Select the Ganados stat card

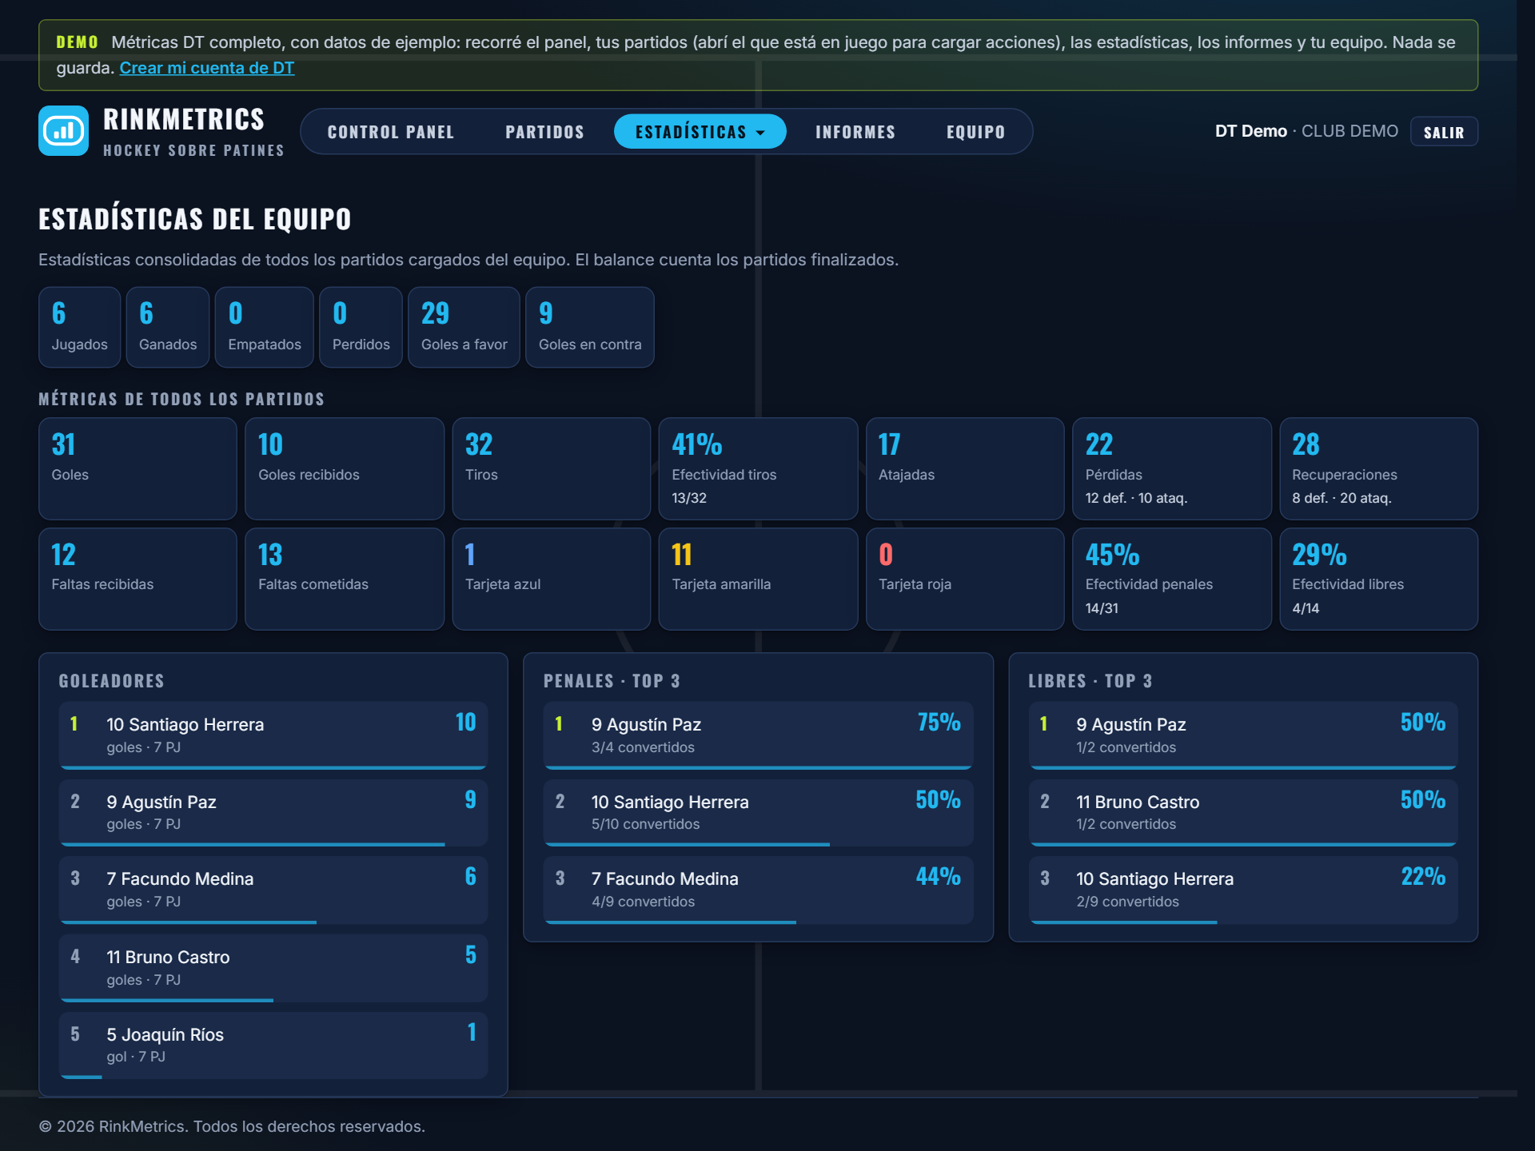[168, 327]
